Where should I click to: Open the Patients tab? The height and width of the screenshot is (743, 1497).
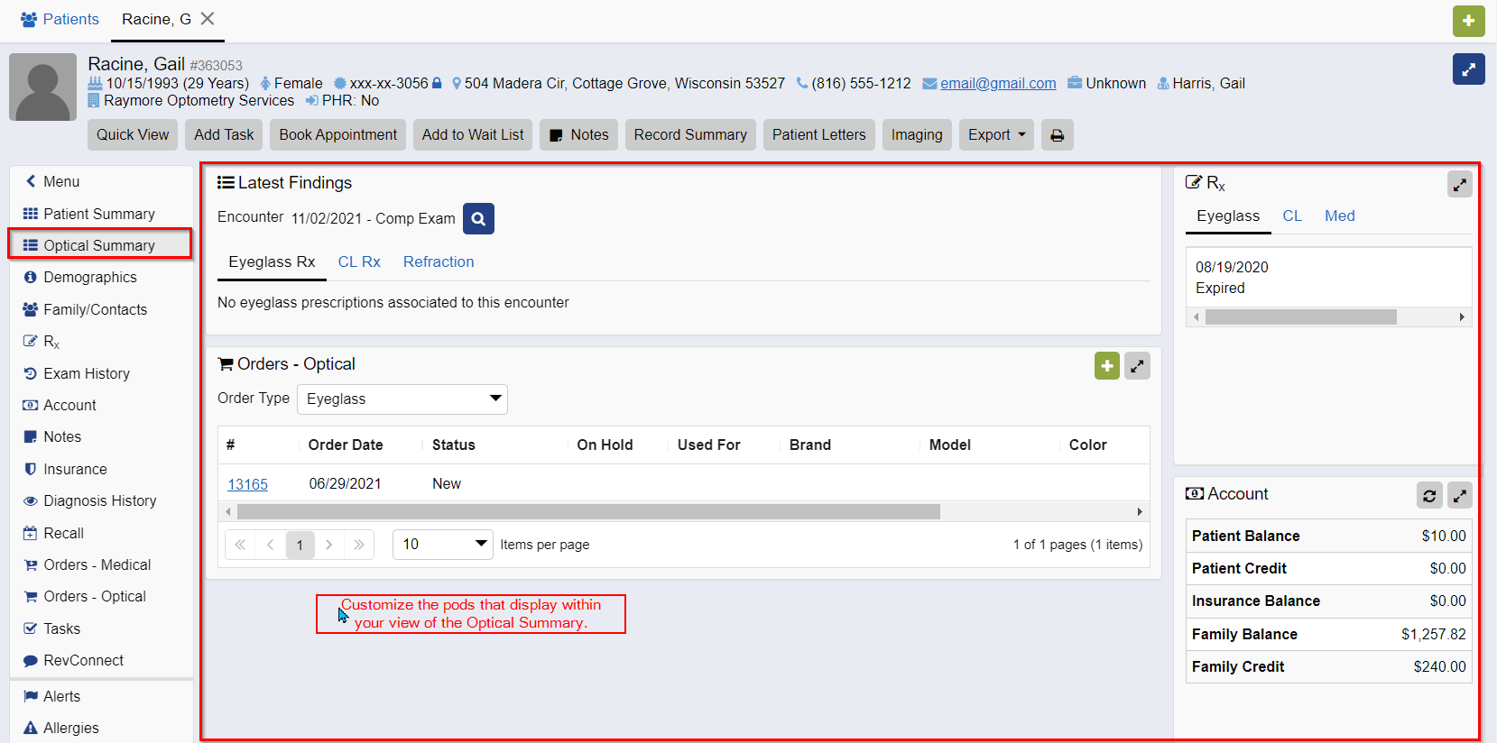[x=60, y=19]
